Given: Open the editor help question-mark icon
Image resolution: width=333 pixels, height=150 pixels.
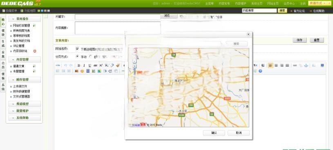Looking at the screenshot, I should [x=260, y=71].
